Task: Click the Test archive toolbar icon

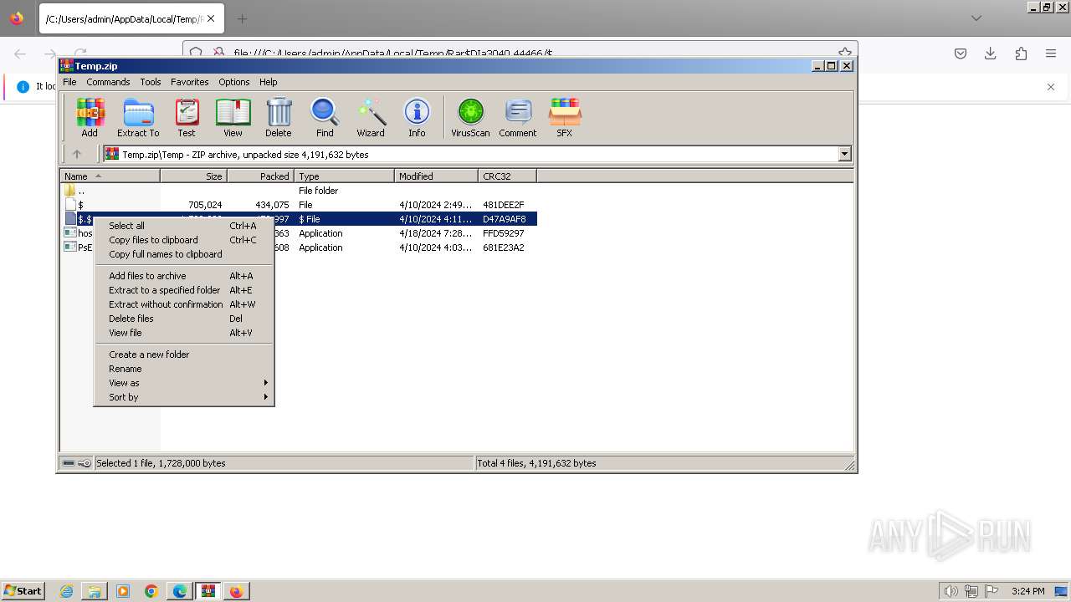Action: click(x=187, y=117)
